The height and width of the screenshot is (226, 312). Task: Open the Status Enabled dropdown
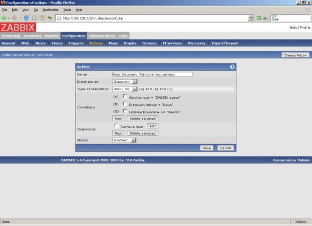coord(124,140)
